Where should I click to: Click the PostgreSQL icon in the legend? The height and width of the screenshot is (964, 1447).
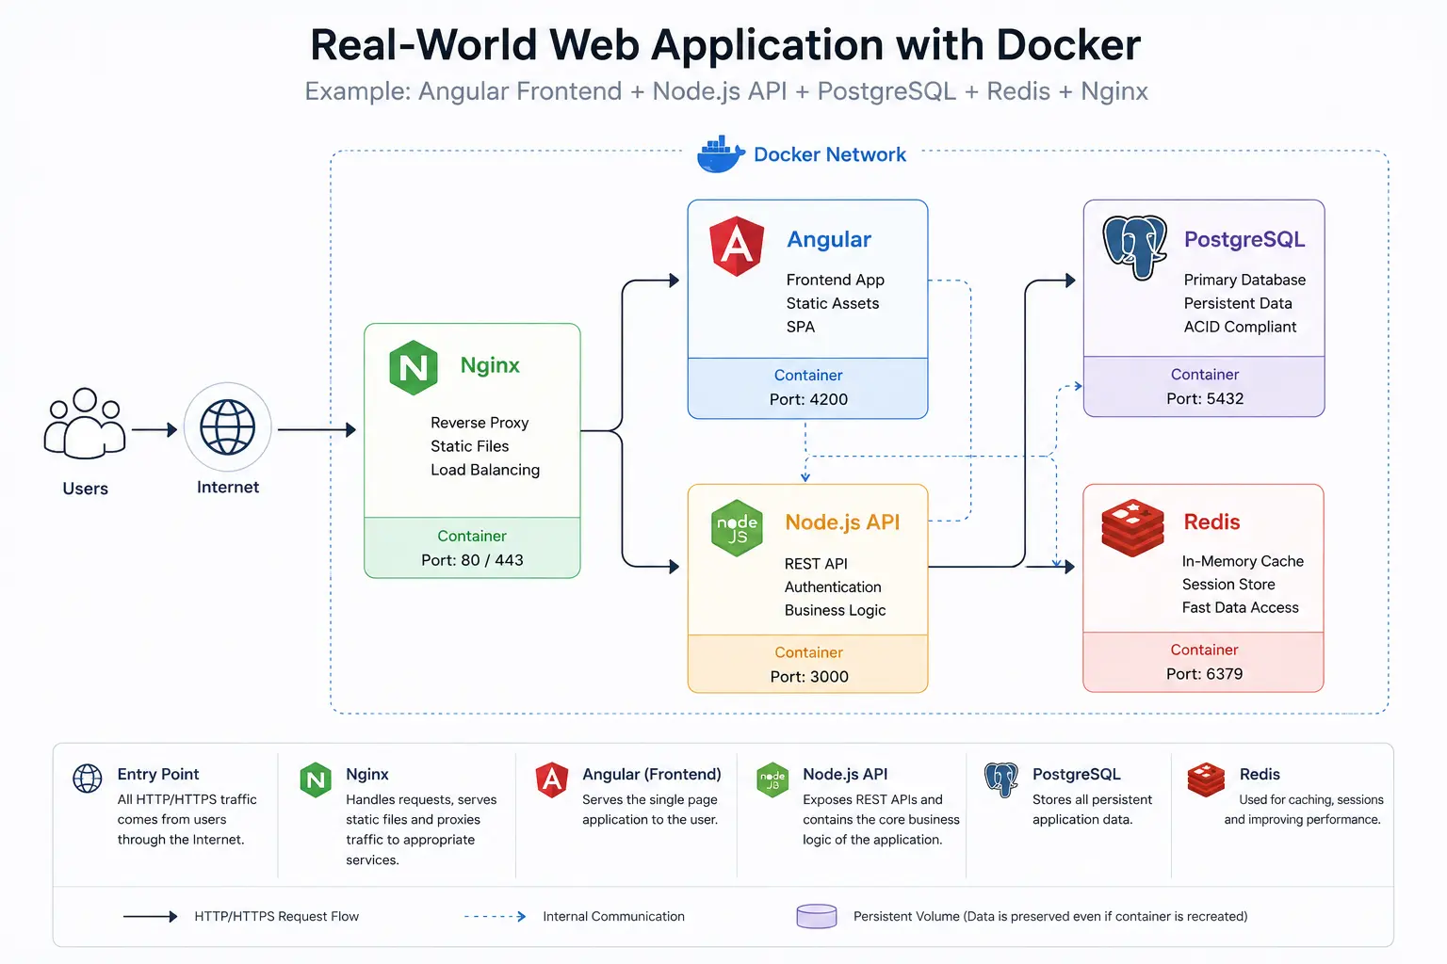(x=1001, y=779)
